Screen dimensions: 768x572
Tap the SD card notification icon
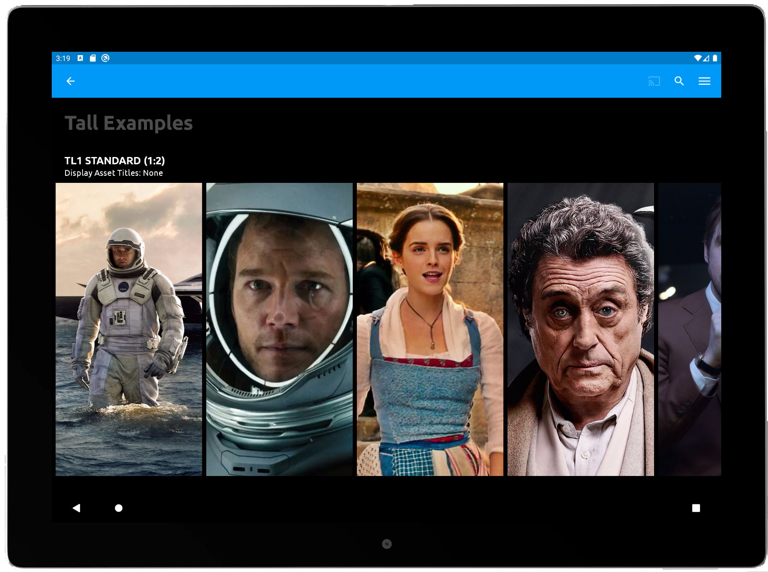[x=93, y=58]
